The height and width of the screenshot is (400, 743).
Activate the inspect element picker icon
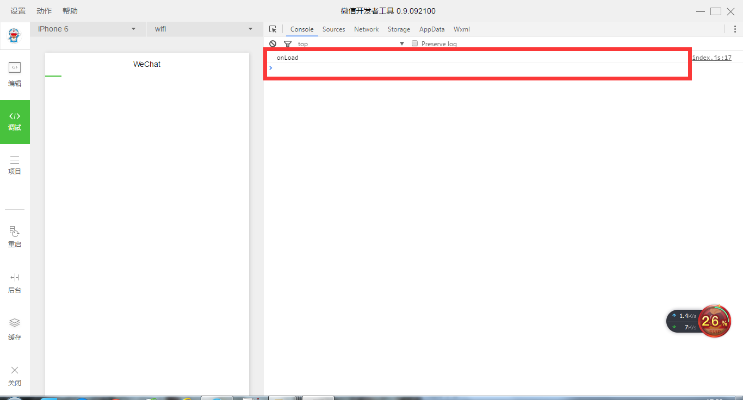tap(273, 29)
